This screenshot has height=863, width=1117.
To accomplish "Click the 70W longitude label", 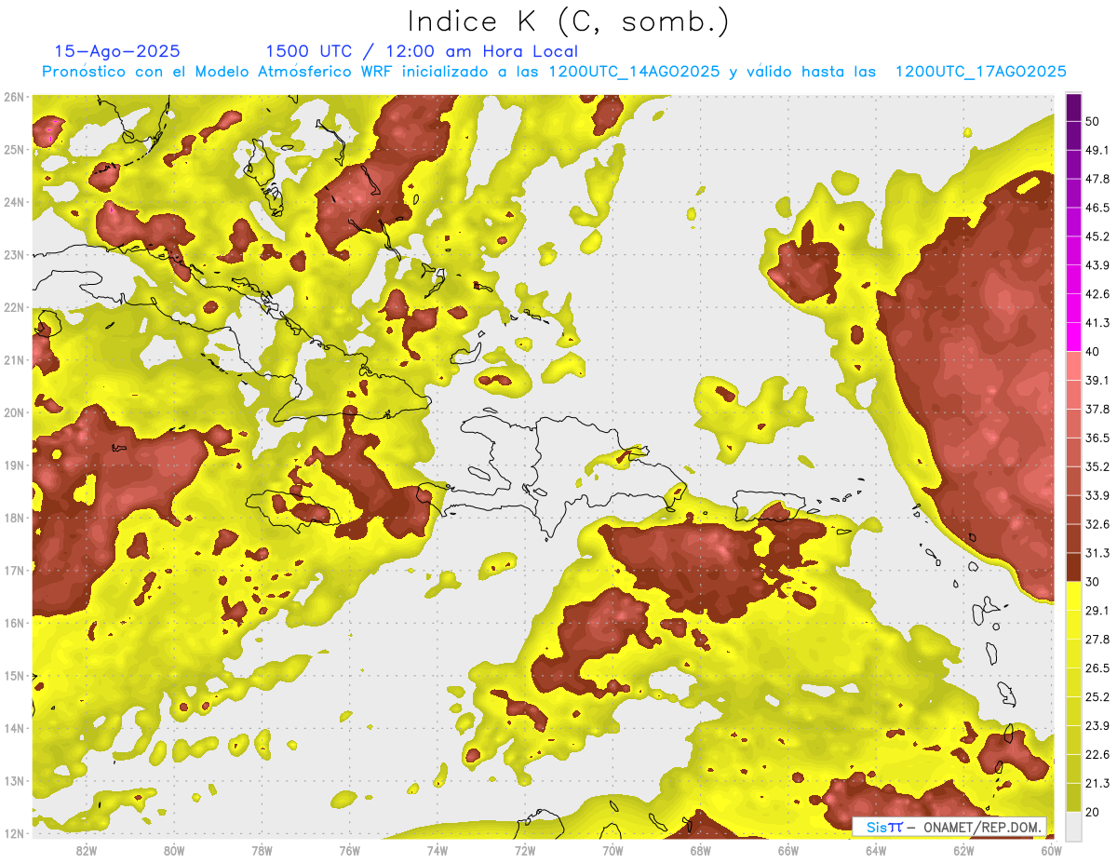I will coord(612,850).
